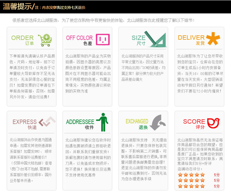Click the ORDER 订单 heading

23,40
